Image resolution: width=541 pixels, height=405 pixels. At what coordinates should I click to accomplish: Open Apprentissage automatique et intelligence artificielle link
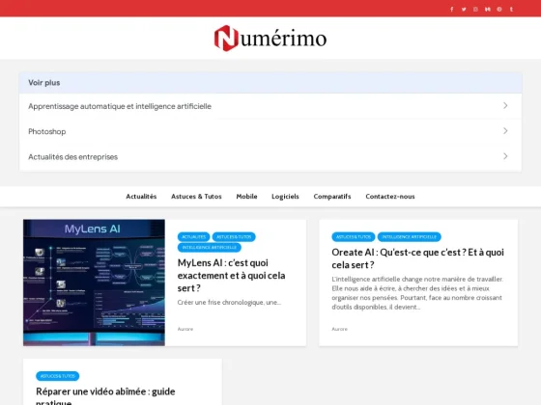click(x=120, y=106)
